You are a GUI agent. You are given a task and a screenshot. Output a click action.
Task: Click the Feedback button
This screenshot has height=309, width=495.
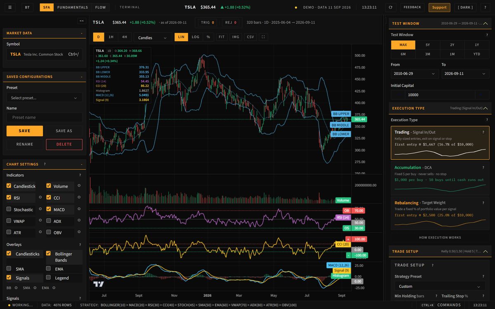(412, 7)
